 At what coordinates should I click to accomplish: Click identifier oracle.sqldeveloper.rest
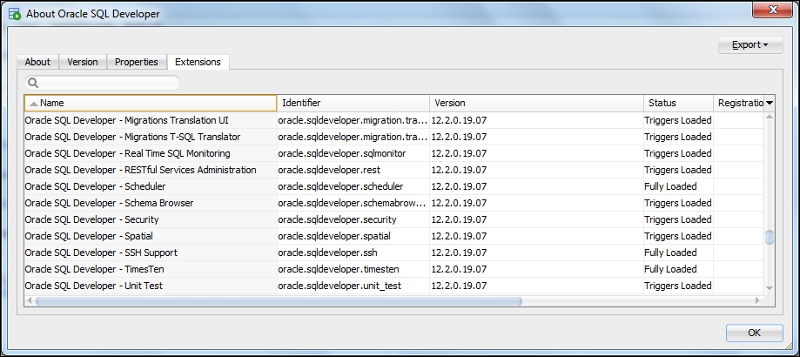pos(329,170)
